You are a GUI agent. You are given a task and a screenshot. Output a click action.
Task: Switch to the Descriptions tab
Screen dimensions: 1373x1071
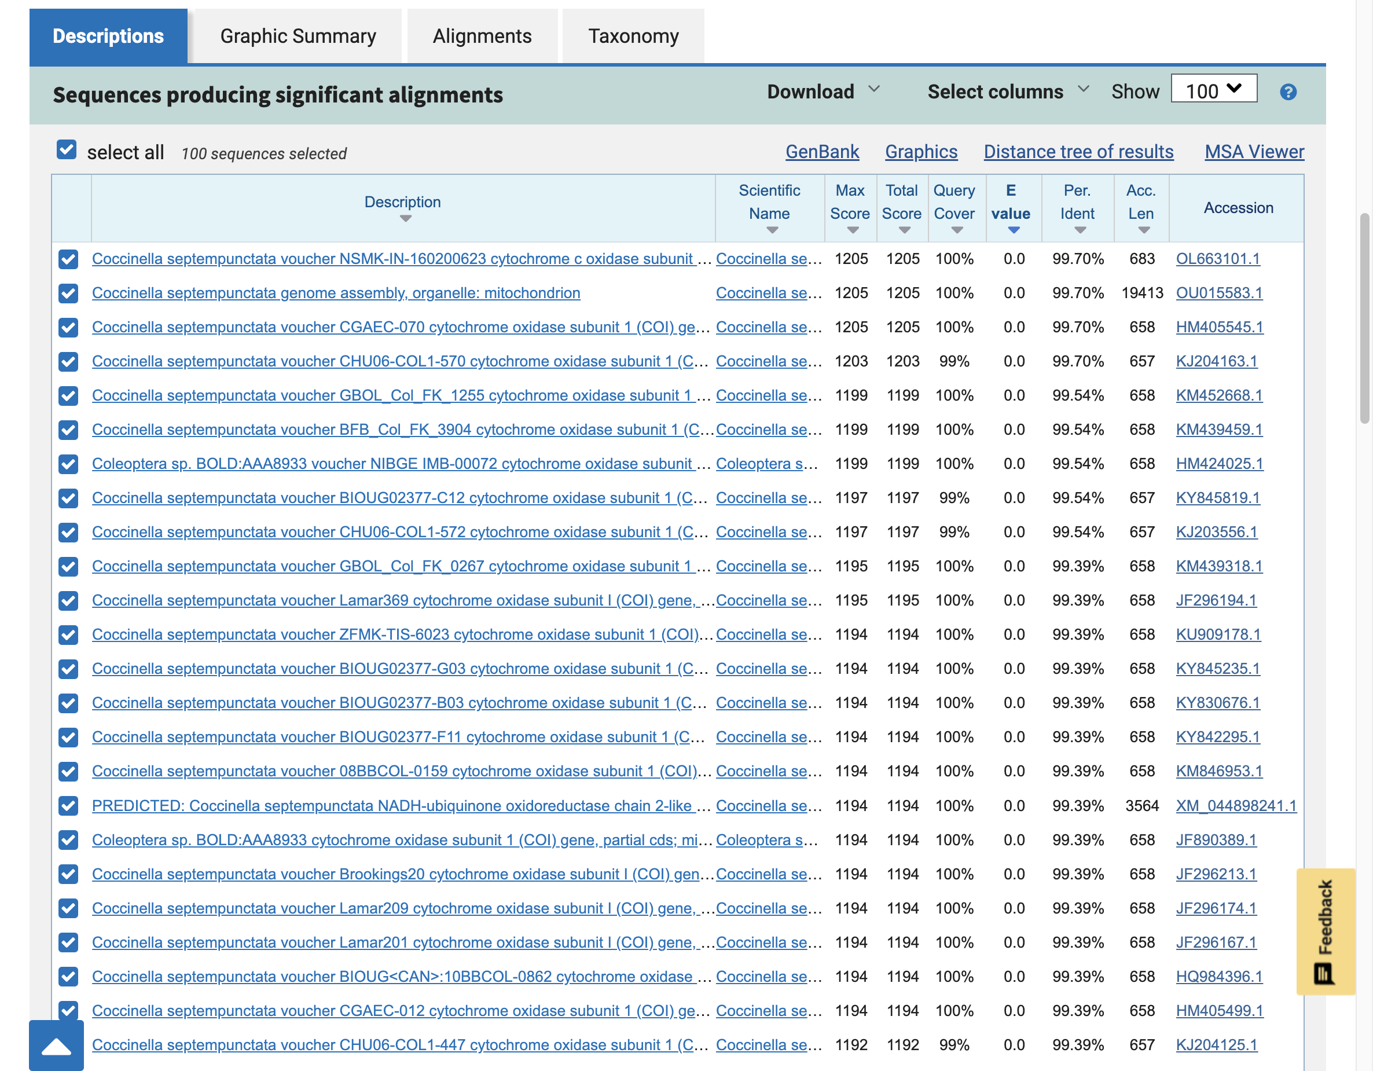[x=108, y=36]
